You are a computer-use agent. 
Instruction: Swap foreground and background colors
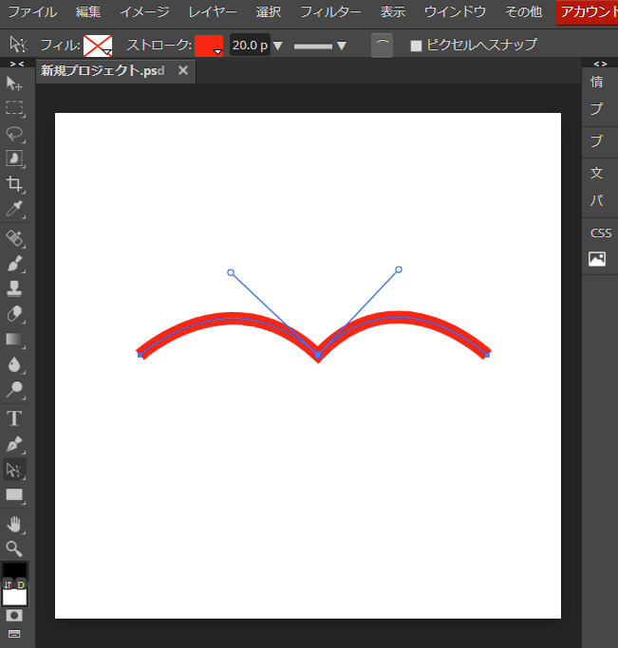pyautogui.click(x=8, y=584)
